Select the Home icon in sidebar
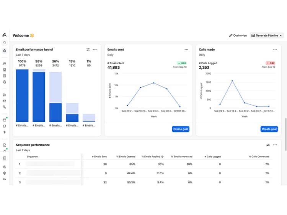The image size is (287, 215). pos(5,51)
